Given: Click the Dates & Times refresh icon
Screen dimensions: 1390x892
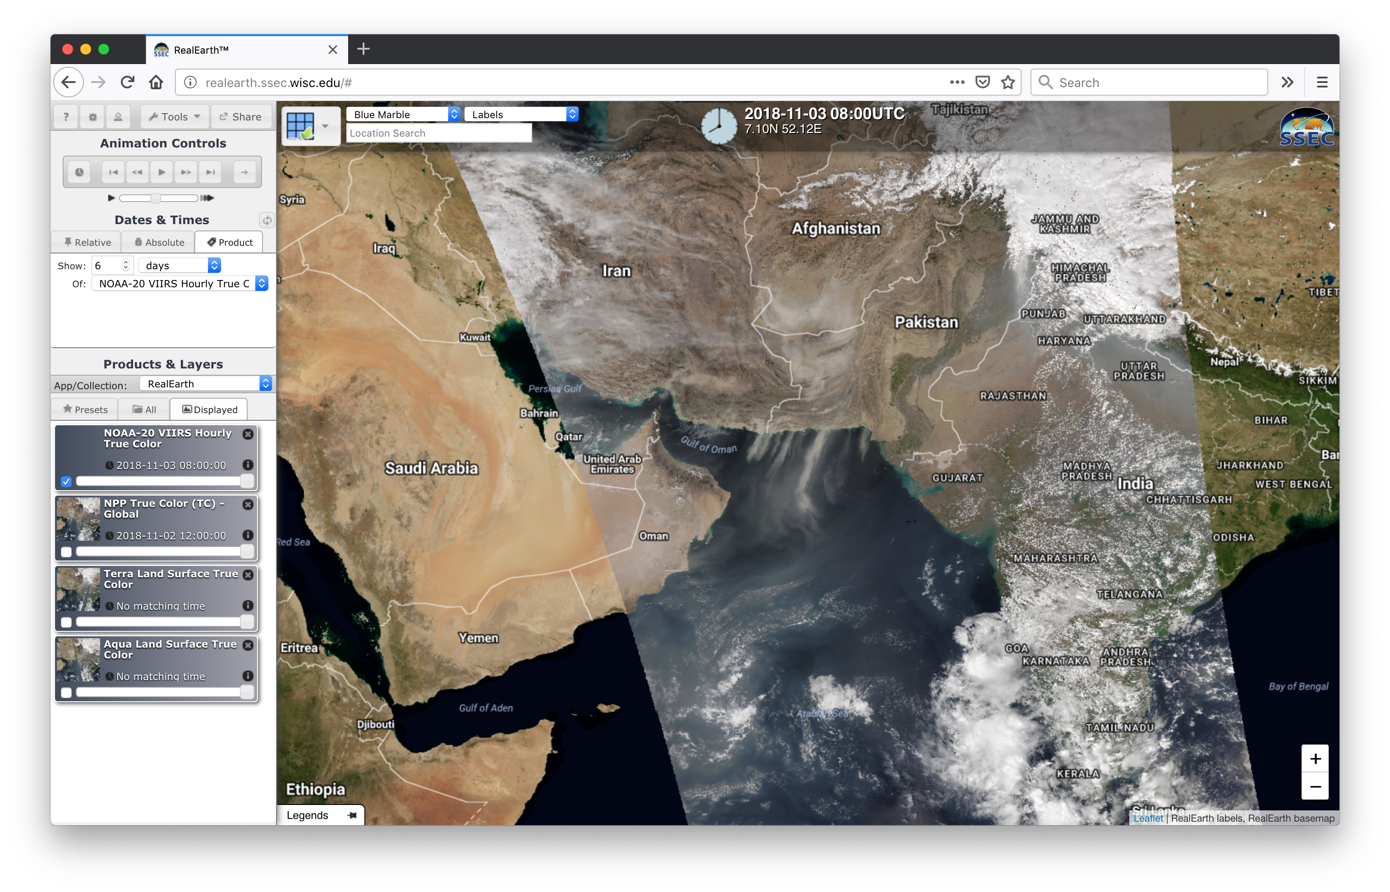Looking at the screenshot, I should 267,220.
